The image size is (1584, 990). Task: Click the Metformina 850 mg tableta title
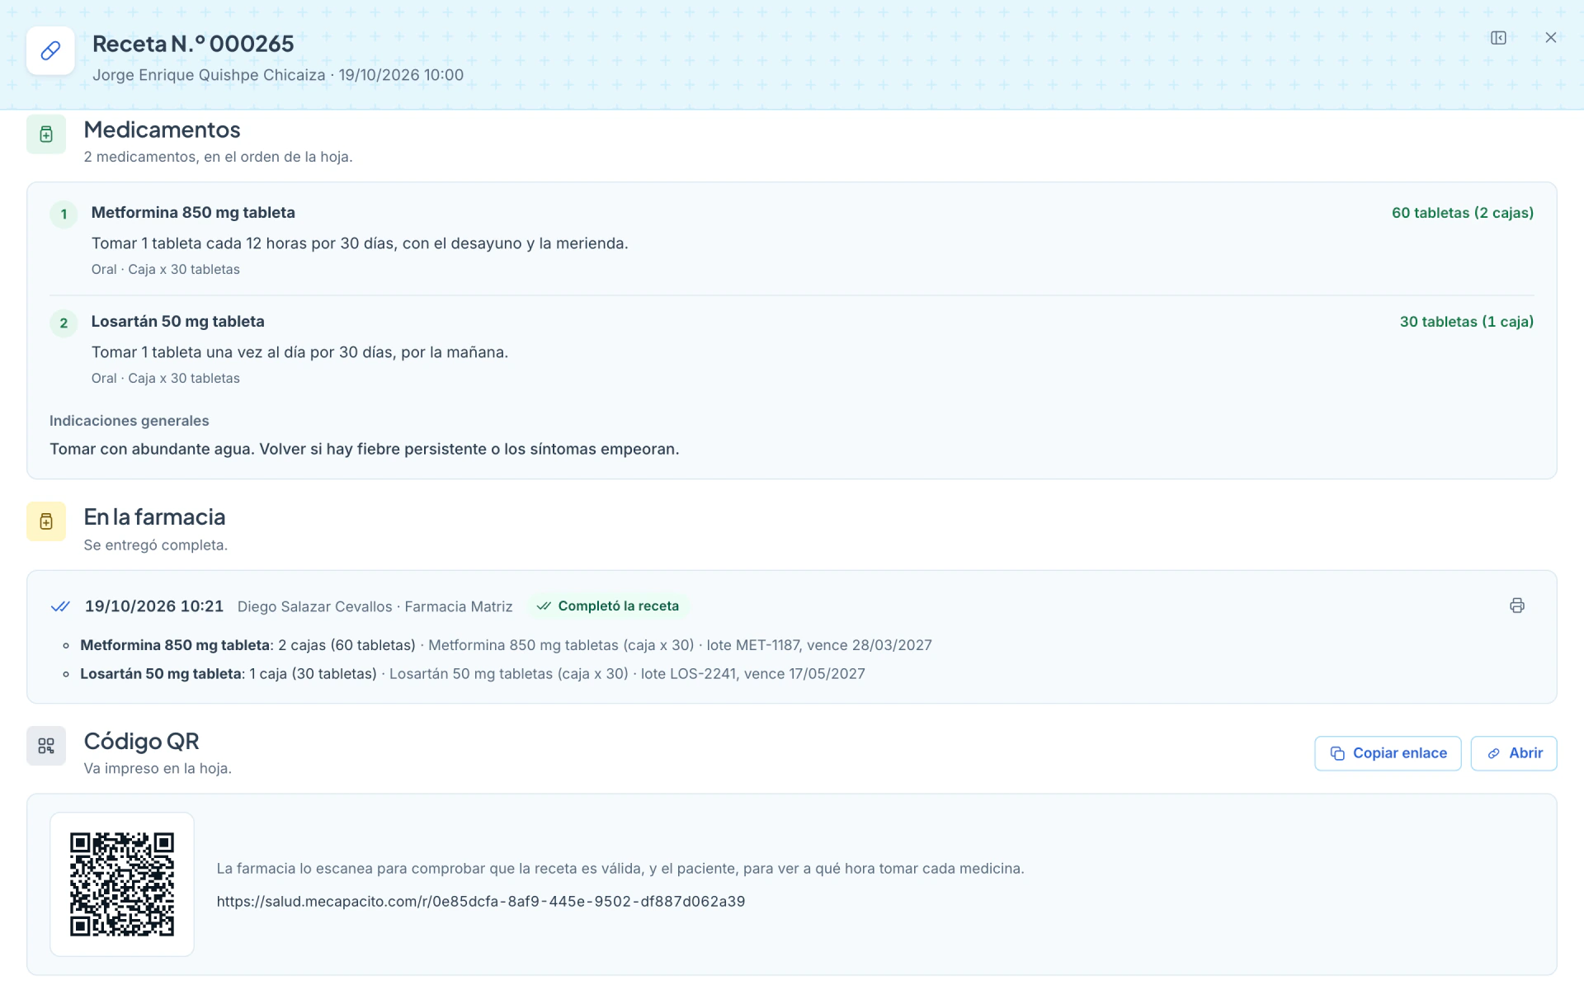pyautogui.click(x=193, y=213)
